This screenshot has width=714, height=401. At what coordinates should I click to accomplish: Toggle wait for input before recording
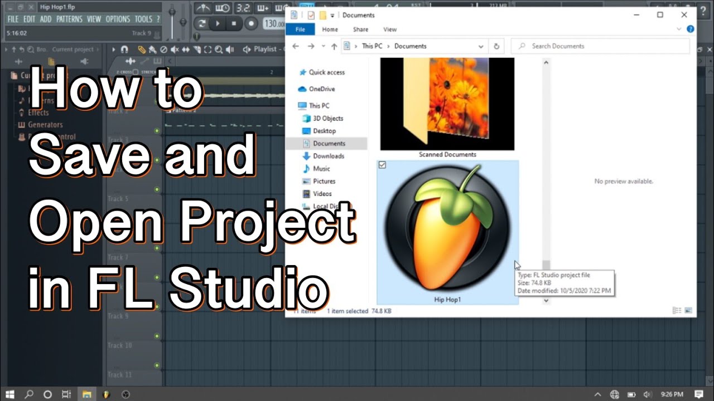(x=223, y=8)
